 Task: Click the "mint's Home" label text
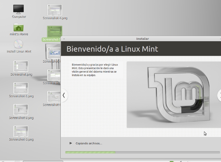pyautogui.click(x=19, y=34)
